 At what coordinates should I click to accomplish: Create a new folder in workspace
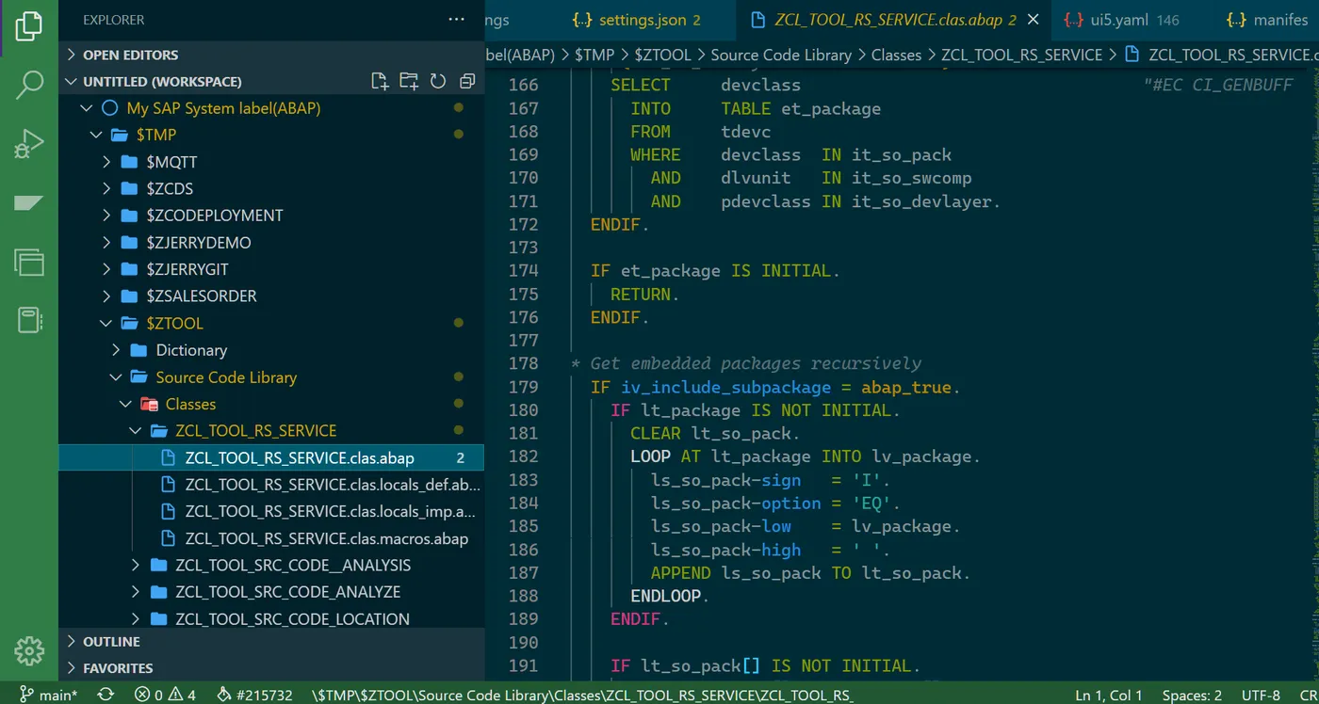(x=409, y=81)
